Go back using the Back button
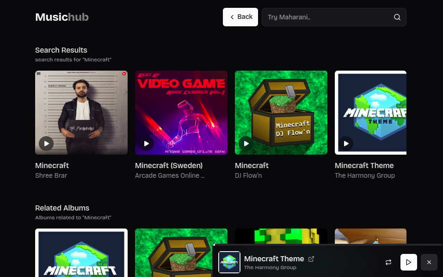Screen dimensions: 443x277 coord(240,17)
